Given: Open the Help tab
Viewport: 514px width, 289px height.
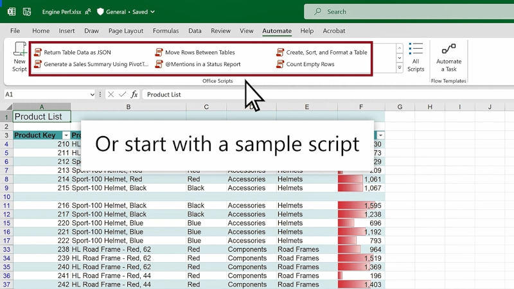Looking at the screenshot, I should point(307,31).
